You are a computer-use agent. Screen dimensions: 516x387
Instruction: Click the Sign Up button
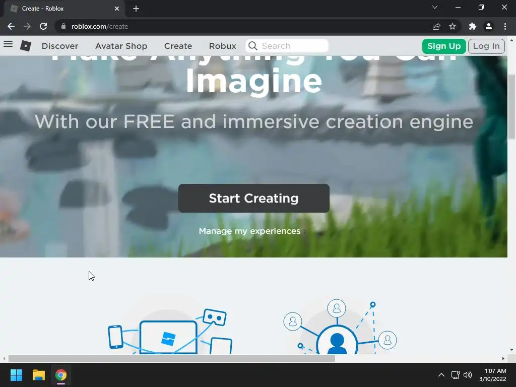coord(444,46)
